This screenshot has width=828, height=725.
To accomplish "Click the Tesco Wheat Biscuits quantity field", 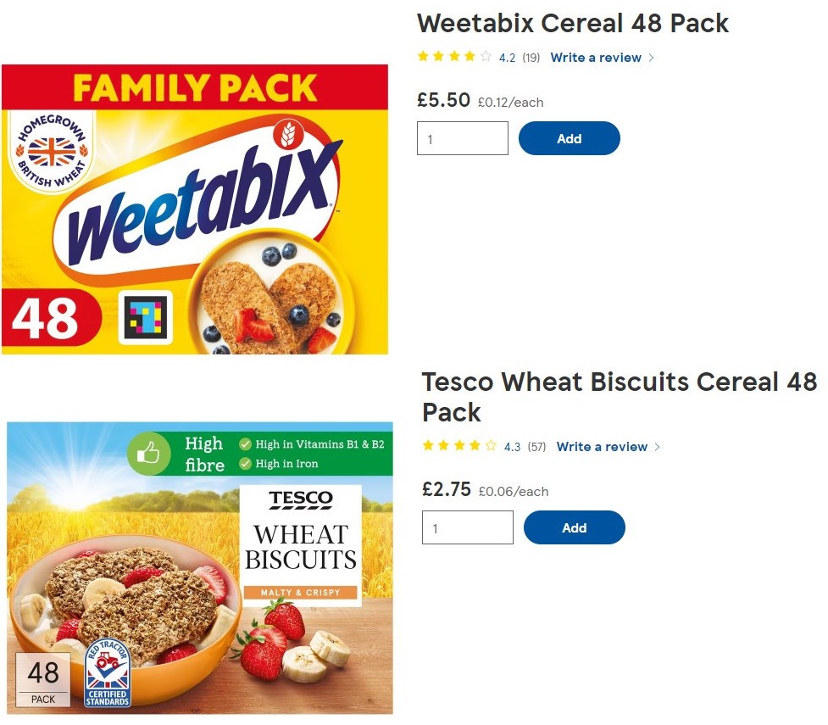I will click(x=468, y=527).
